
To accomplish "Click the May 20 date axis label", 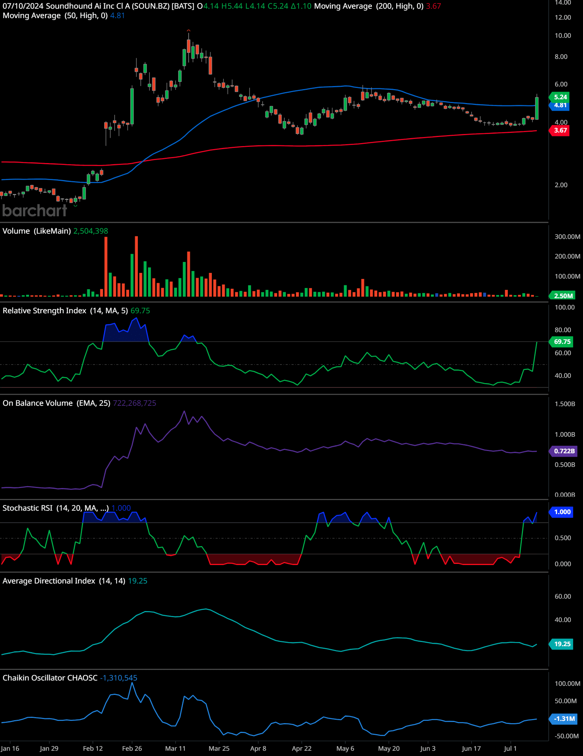I will click(x=389, y=748).
